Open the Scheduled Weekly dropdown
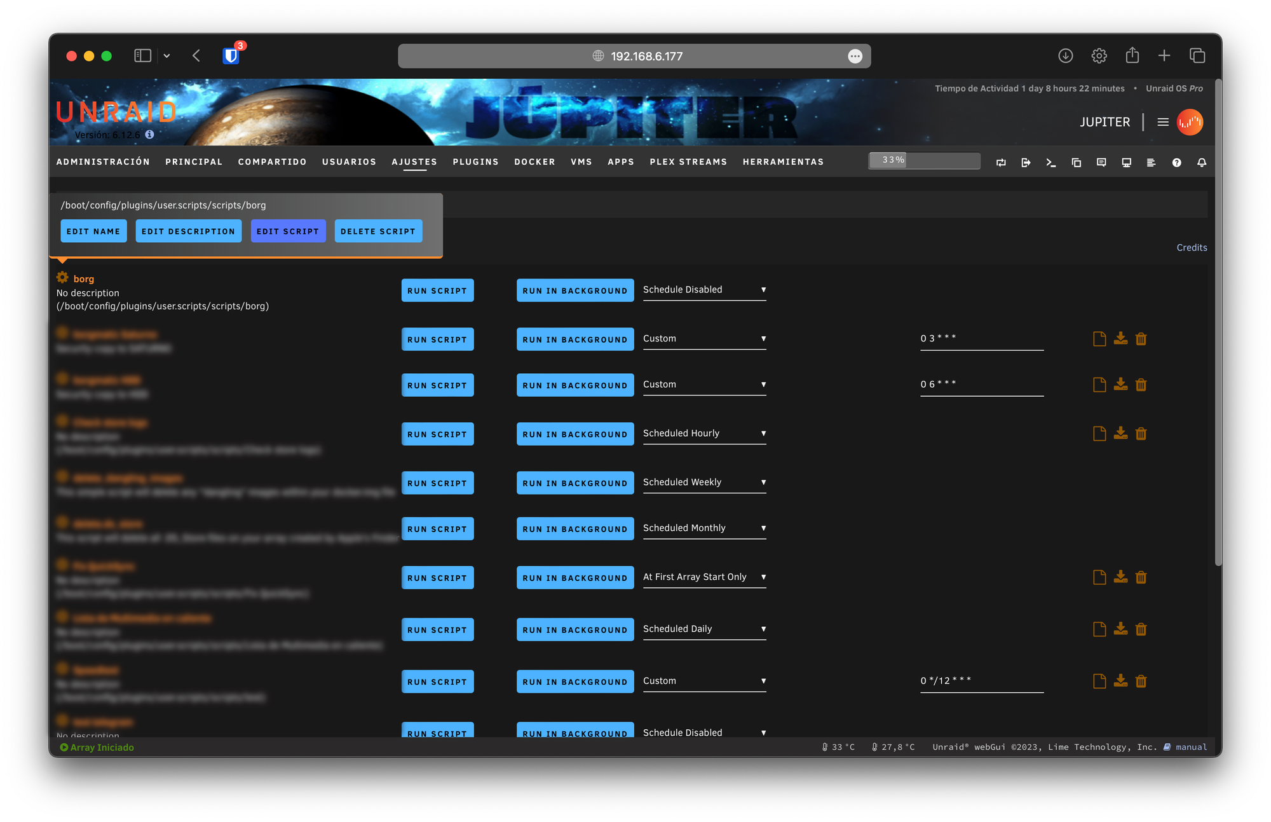This screenshot has height=822, width=1271. coord(704,483)
